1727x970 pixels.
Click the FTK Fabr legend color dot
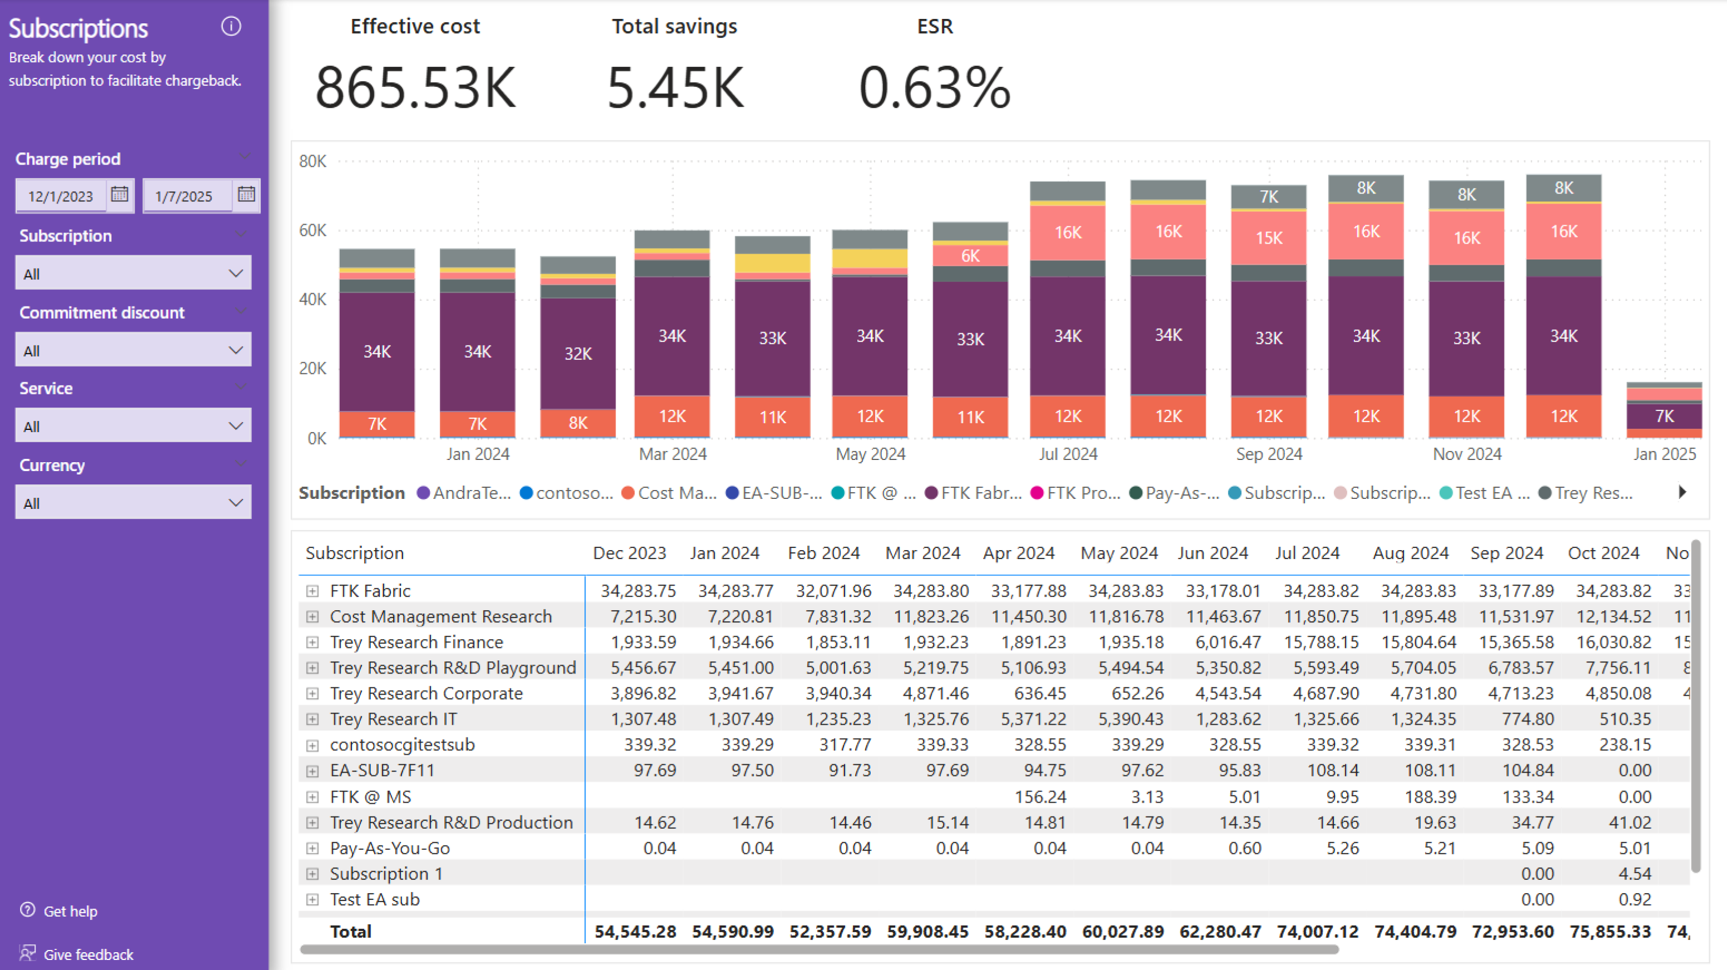(x=931, y=493)
